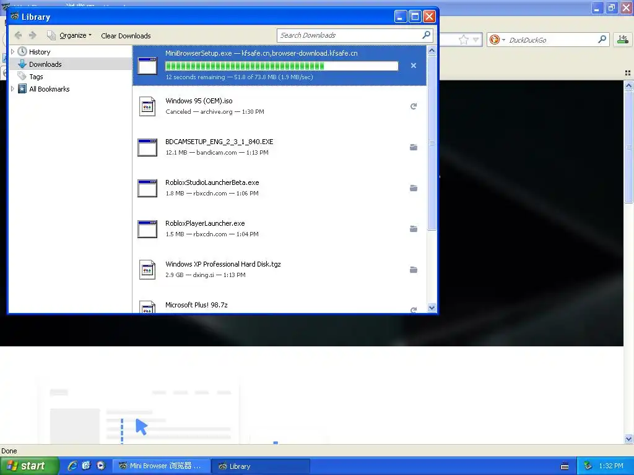The image size is (634, 475).
Task: Launch Windows Media Player from Quick Launch
Action: (101, 466)
